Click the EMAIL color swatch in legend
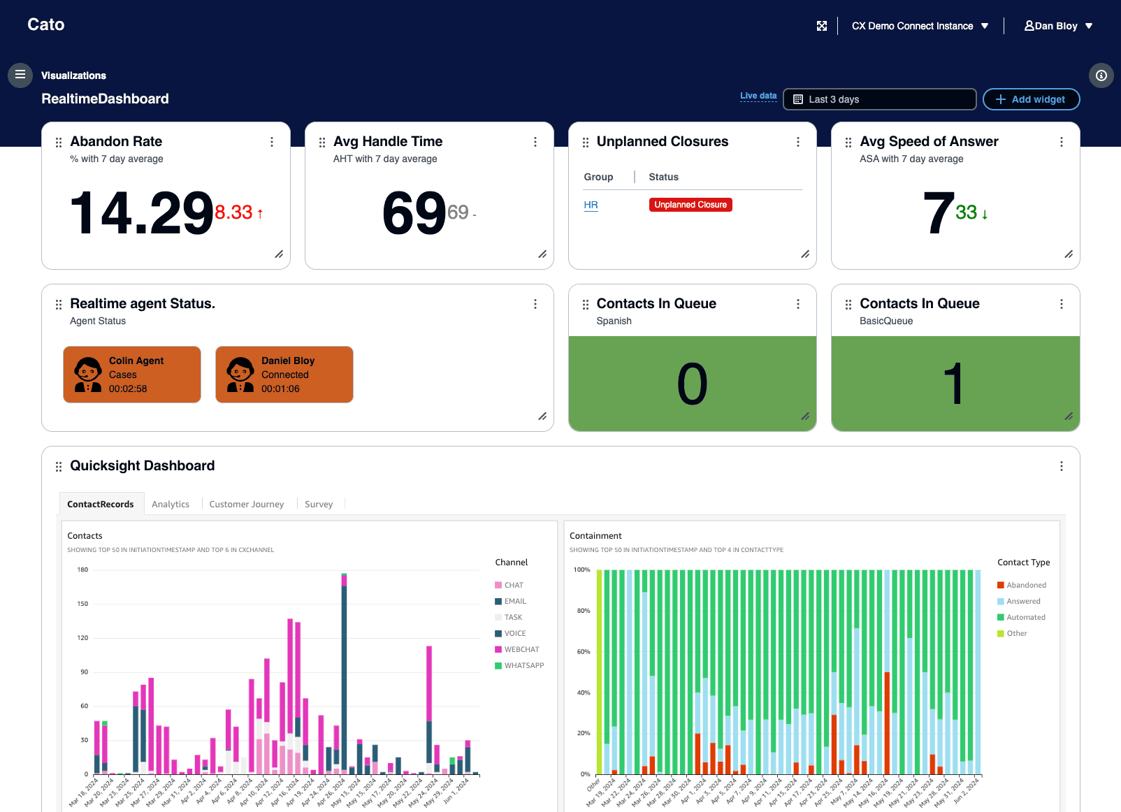Screen dimensions: 1121x812 click(498, 601)
